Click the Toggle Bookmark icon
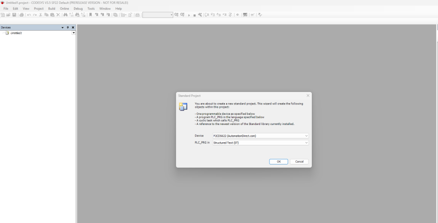 tap(91, 15)
